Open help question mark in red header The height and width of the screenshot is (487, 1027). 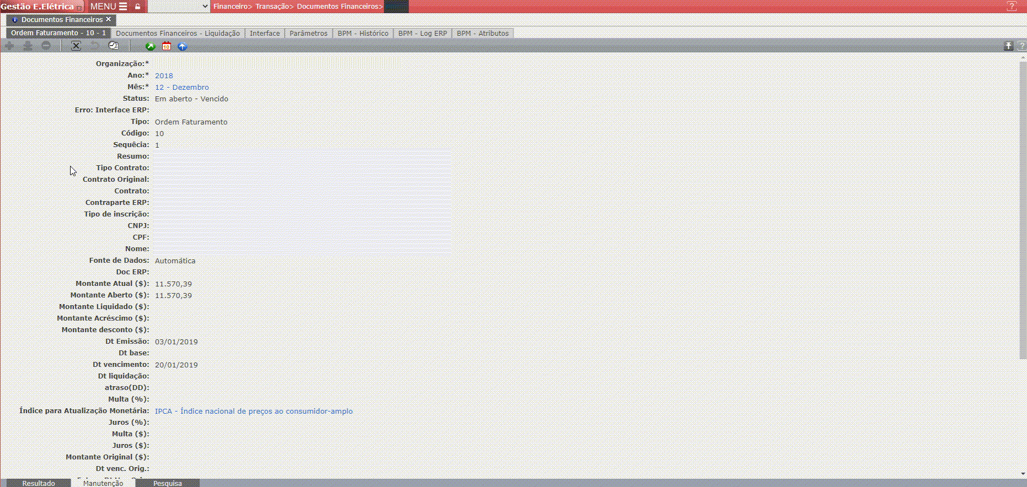[x=1012, y=7]
